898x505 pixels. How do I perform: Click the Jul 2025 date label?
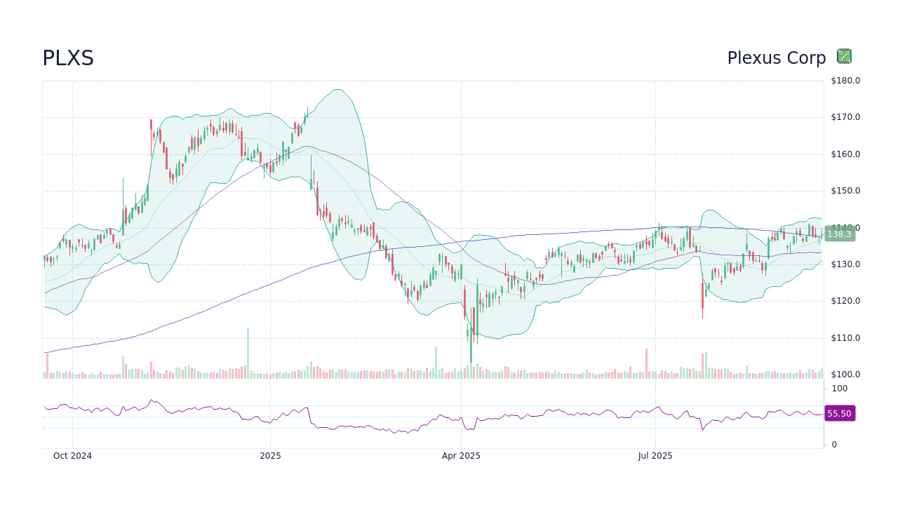point(655,456)
